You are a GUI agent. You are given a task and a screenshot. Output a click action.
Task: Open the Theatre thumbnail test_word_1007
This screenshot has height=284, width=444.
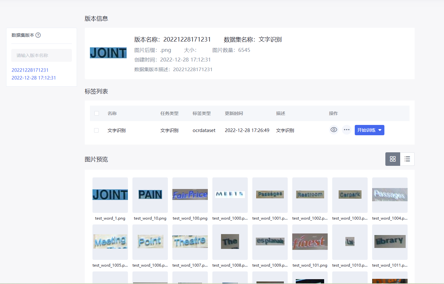(190, 242)
